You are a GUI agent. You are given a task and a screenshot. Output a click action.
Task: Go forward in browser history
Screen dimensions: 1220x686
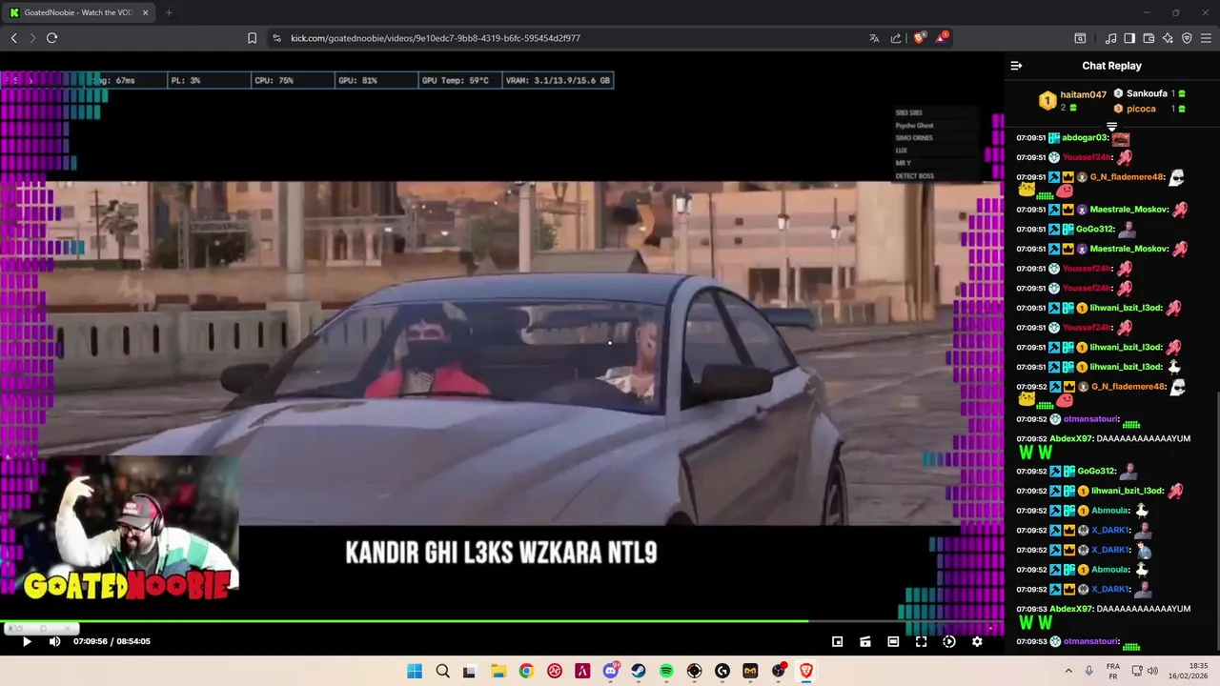[32, 38]
